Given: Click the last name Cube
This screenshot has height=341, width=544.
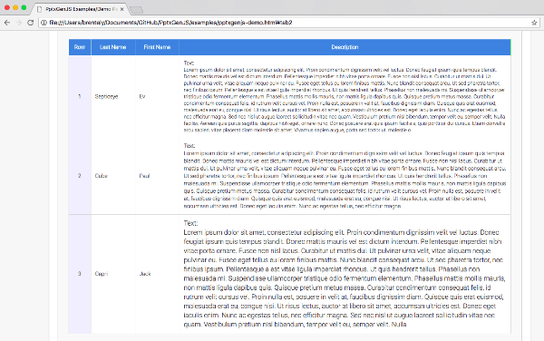Looking at the screenshot, I should 102,176.
